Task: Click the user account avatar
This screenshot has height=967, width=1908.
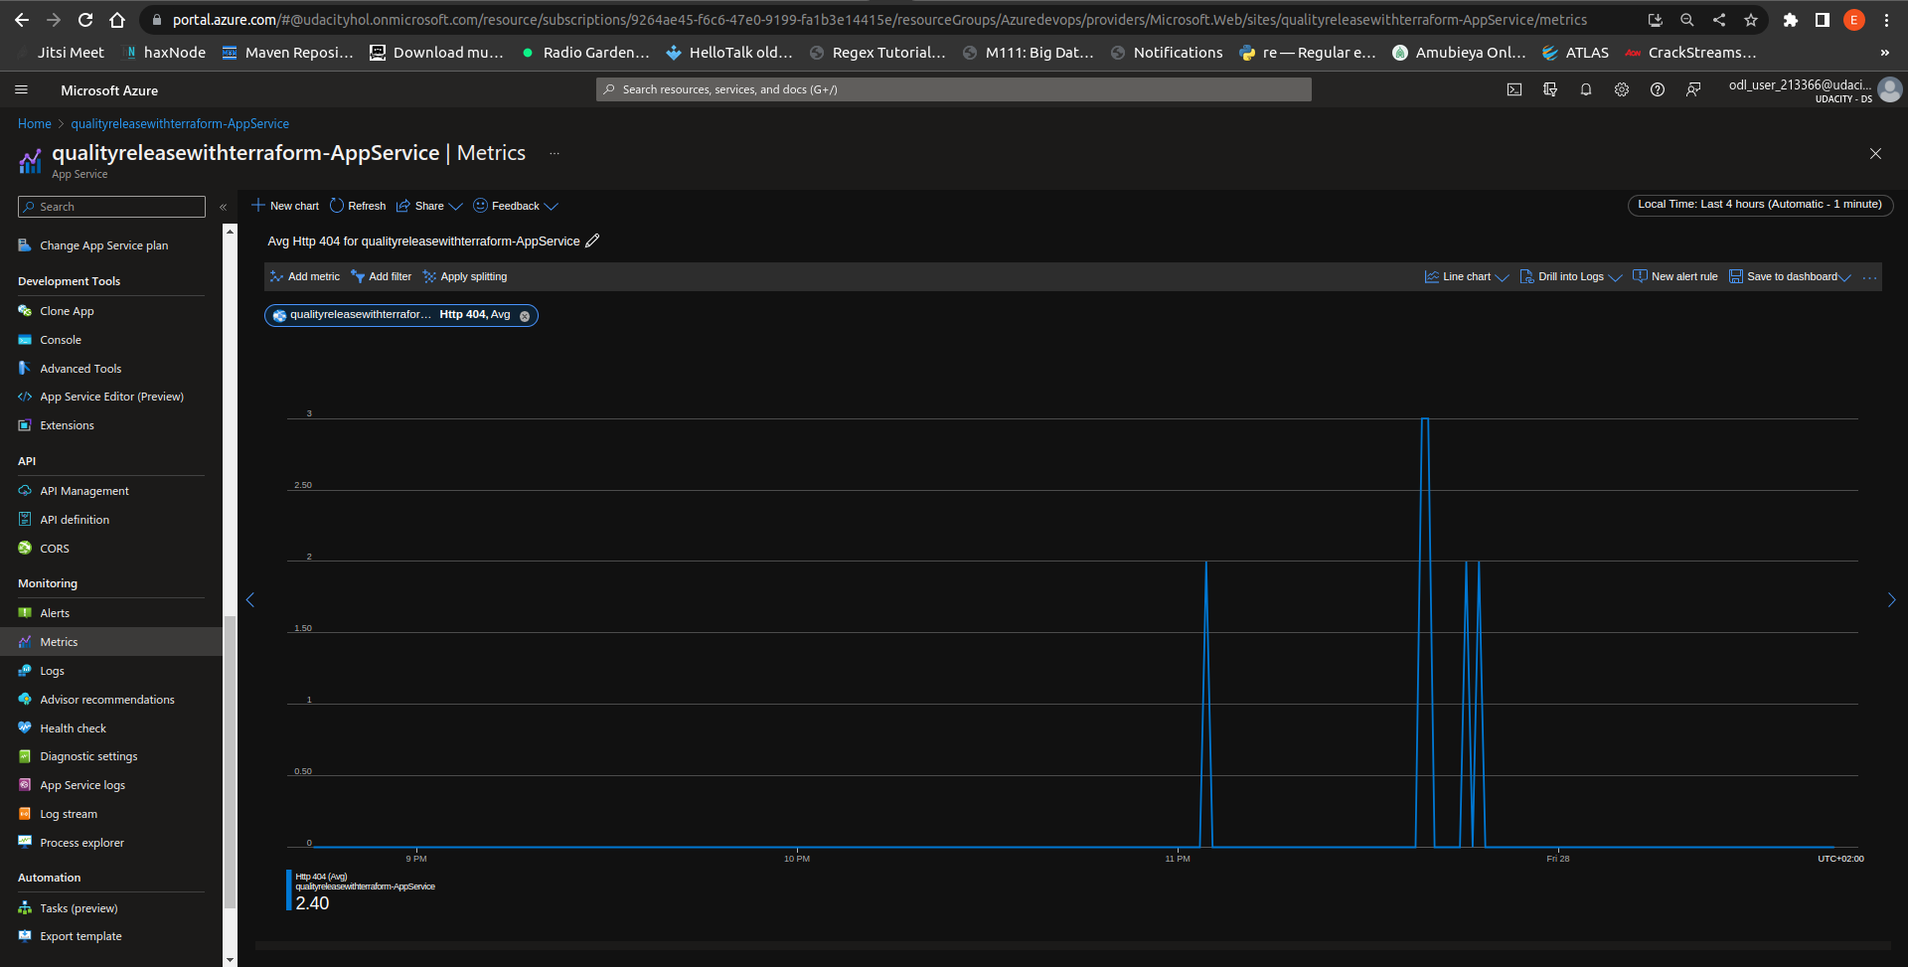Action: [1890, 89]
